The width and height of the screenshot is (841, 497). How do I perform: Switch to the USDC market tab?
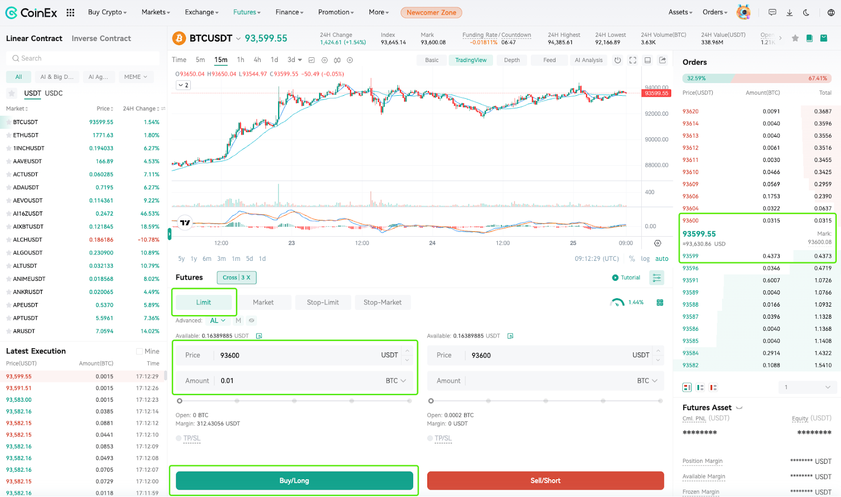[54, 93]
